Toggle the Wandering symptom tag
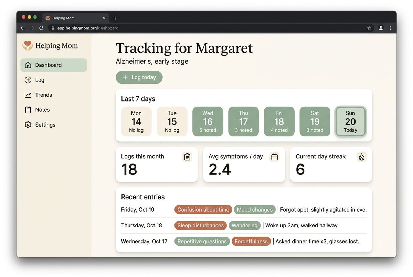 (x=244, y=225)
